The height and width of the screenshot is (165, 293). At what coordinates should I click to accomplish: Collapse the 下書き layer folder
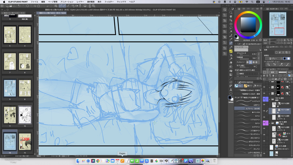click(270, 123)
